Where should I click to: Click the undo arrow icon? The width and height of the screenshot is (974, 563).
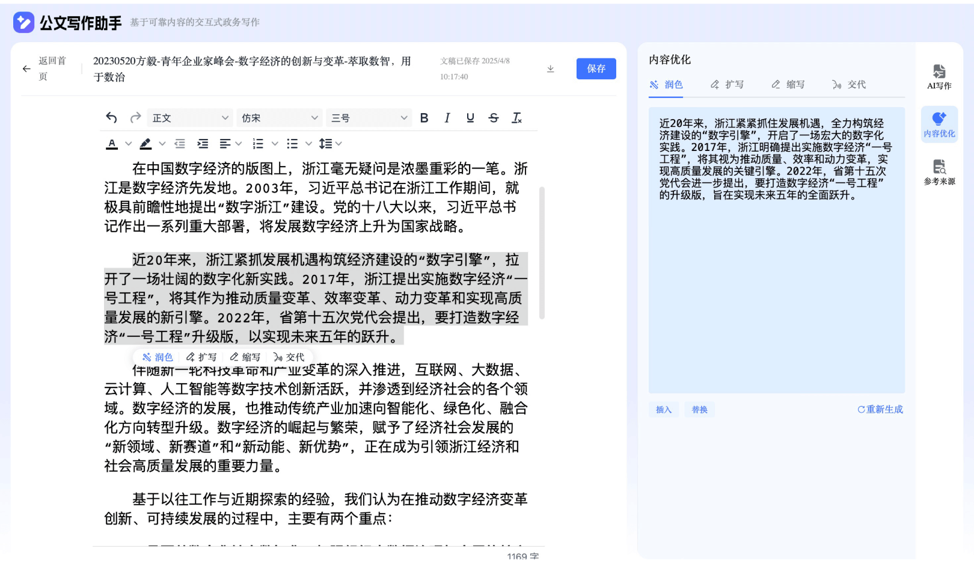point(111,118)
